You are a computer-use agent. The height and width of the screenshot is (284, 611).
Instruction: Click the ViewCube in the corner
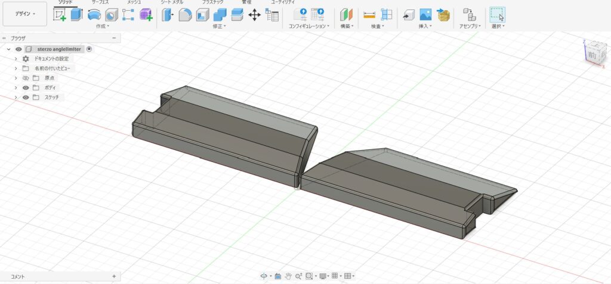pyautogui.click(x=593, y=54)
